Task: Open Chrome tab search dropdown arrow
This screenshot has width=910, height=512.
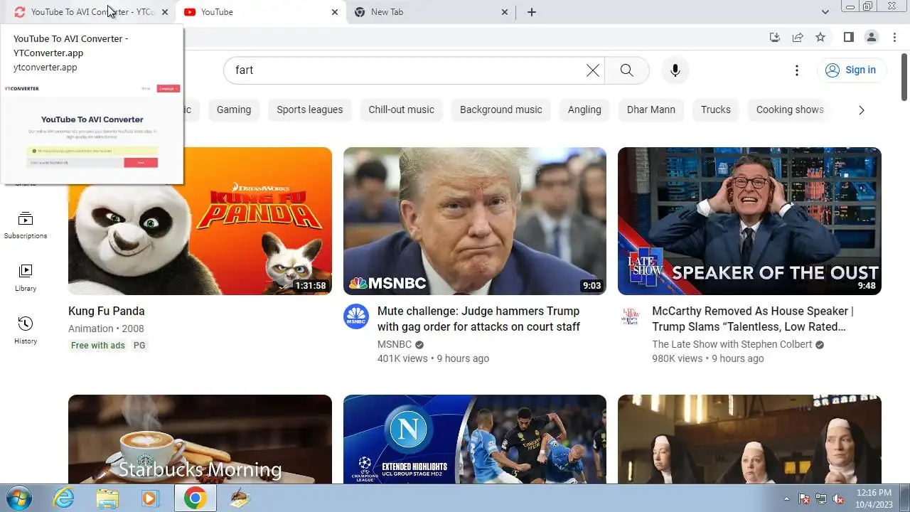Action: (825, 12)
